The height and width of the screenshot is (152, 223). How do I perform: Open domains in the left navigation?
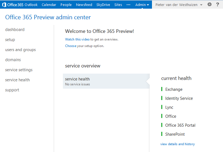(x=13, y=60)
